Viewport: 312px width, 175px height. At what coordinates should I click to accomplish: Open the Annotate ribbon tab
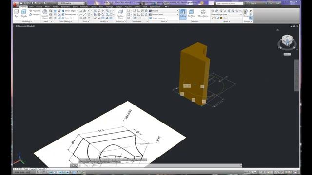point(84,7)
